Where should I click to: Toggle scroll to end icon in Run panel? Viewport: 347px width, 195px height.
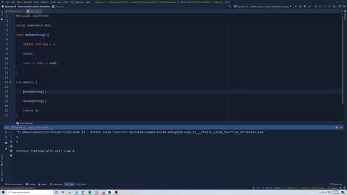(11, 146)
